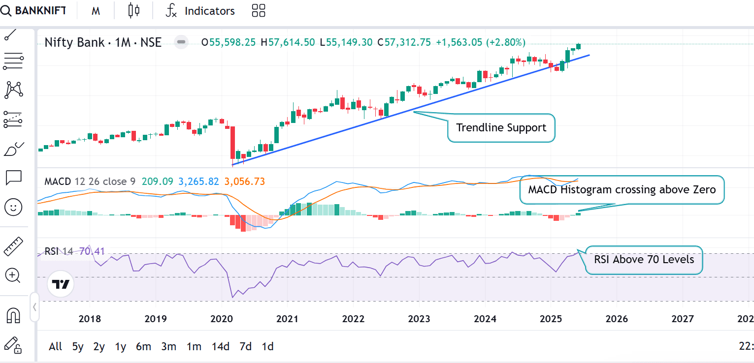The height and width of the screenshot is (363, 754).
Task: Select the 2y time range
Action: [99, 346]
